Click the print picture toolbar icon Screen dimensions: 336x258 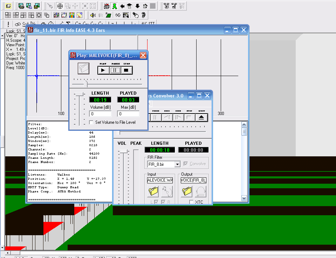click(21, 6)
